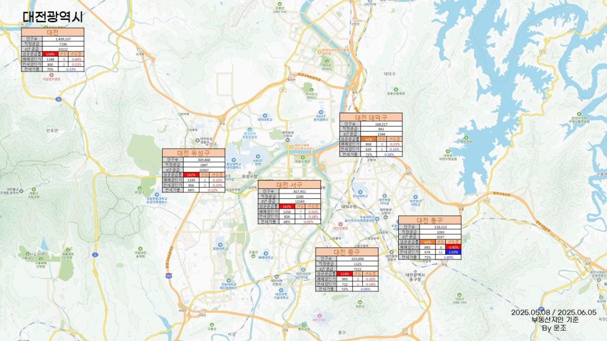Screen dimensions: 607x341
Task: Select 매매평단가 value 1339 in 유성구
Action: coord(191,179)
